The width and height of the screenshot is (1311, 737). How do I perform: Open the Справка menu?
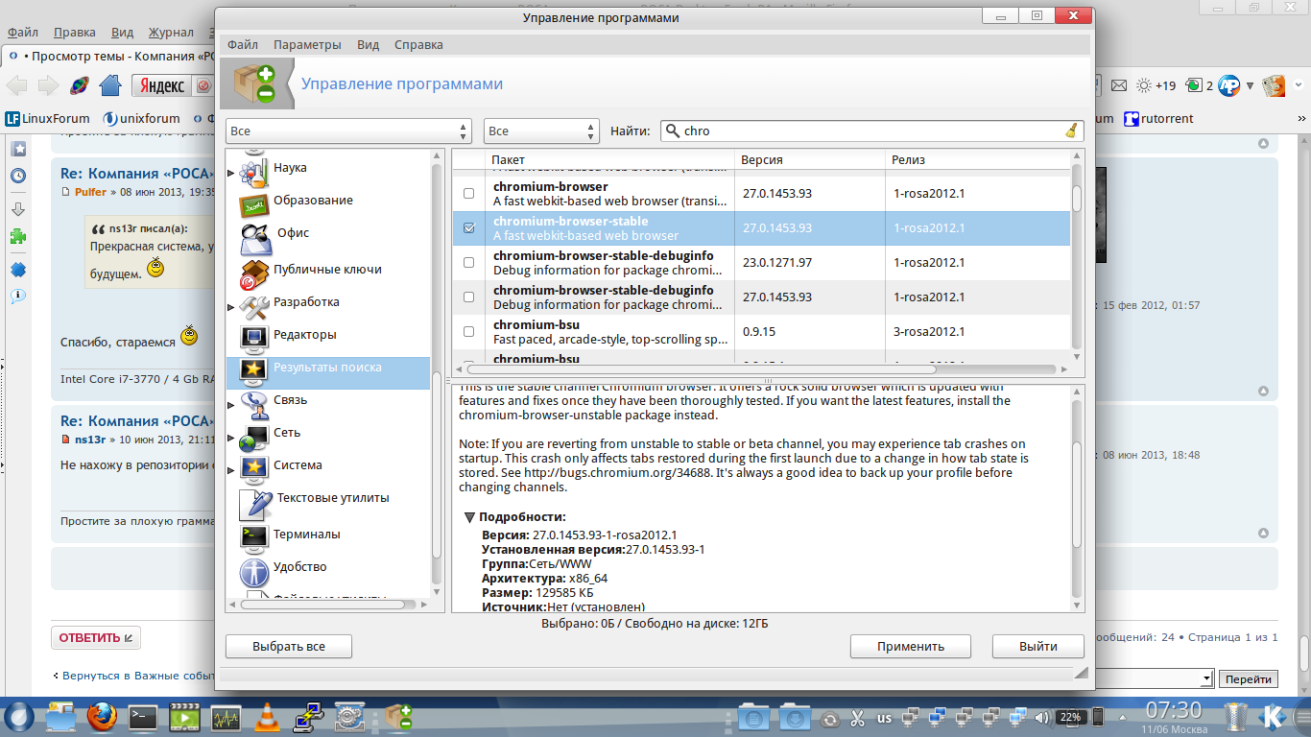(x=418, y=44)
